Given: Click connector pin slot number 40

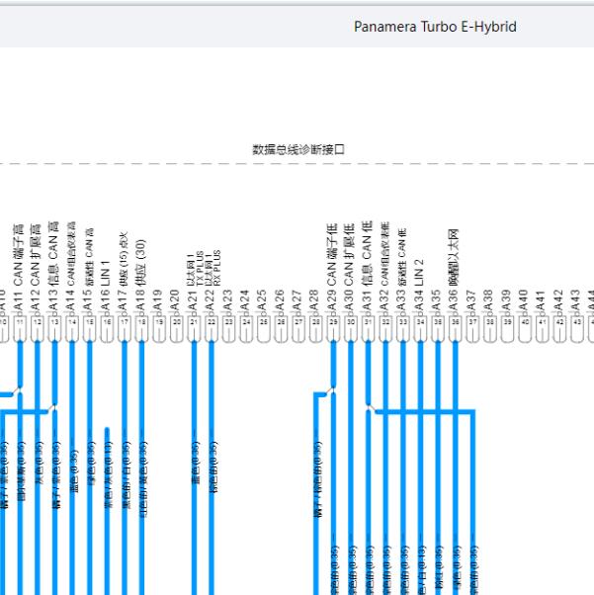Looking at the screenshot, I should 525,327.
